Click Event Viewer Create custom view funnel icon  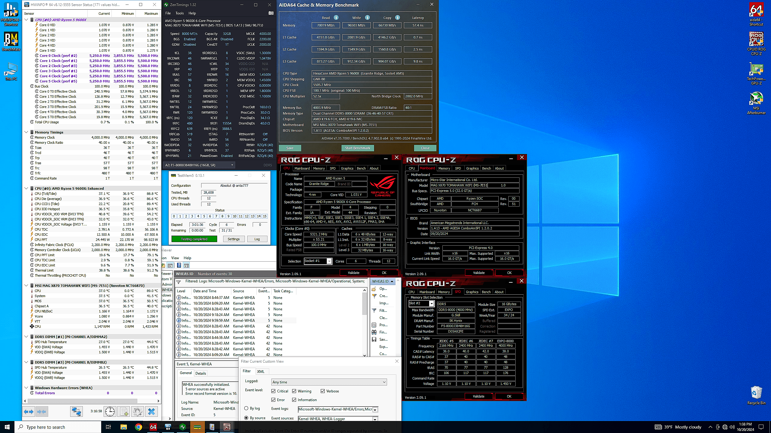[374, 296]
